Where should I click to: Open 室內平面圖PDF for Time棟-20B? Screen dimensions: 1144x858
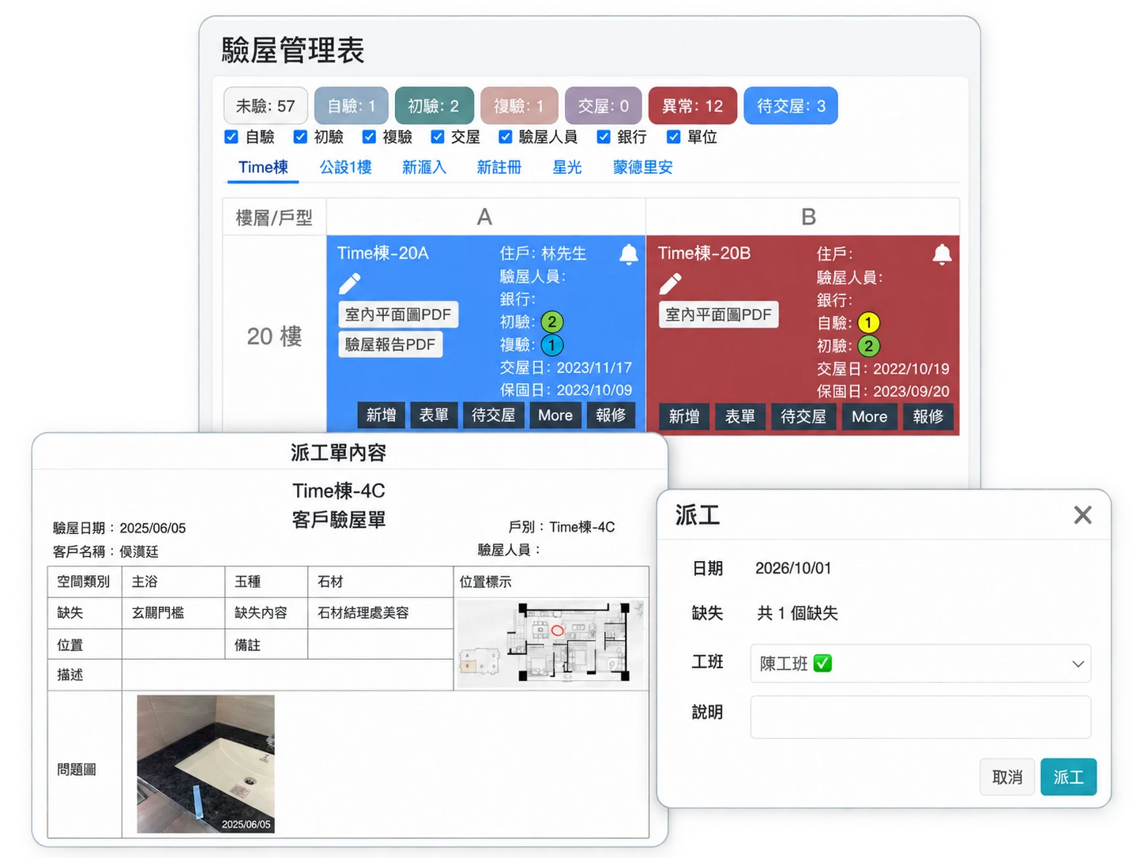point(718,314)
